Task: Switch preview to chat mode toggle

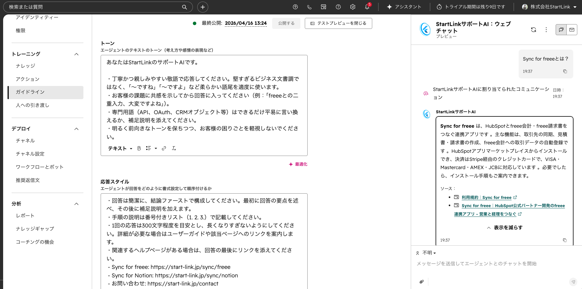Action: pyautogui.click(x=561, y=29)
